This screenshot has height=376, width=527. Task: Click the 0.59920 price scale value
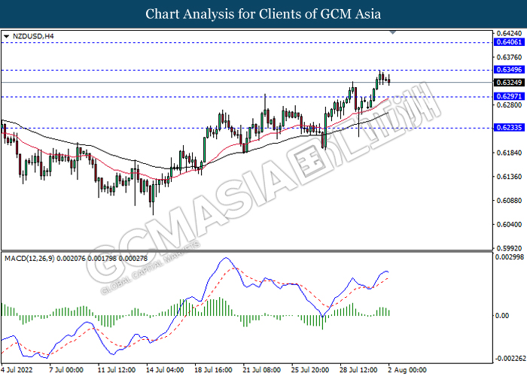pos(509,248)
